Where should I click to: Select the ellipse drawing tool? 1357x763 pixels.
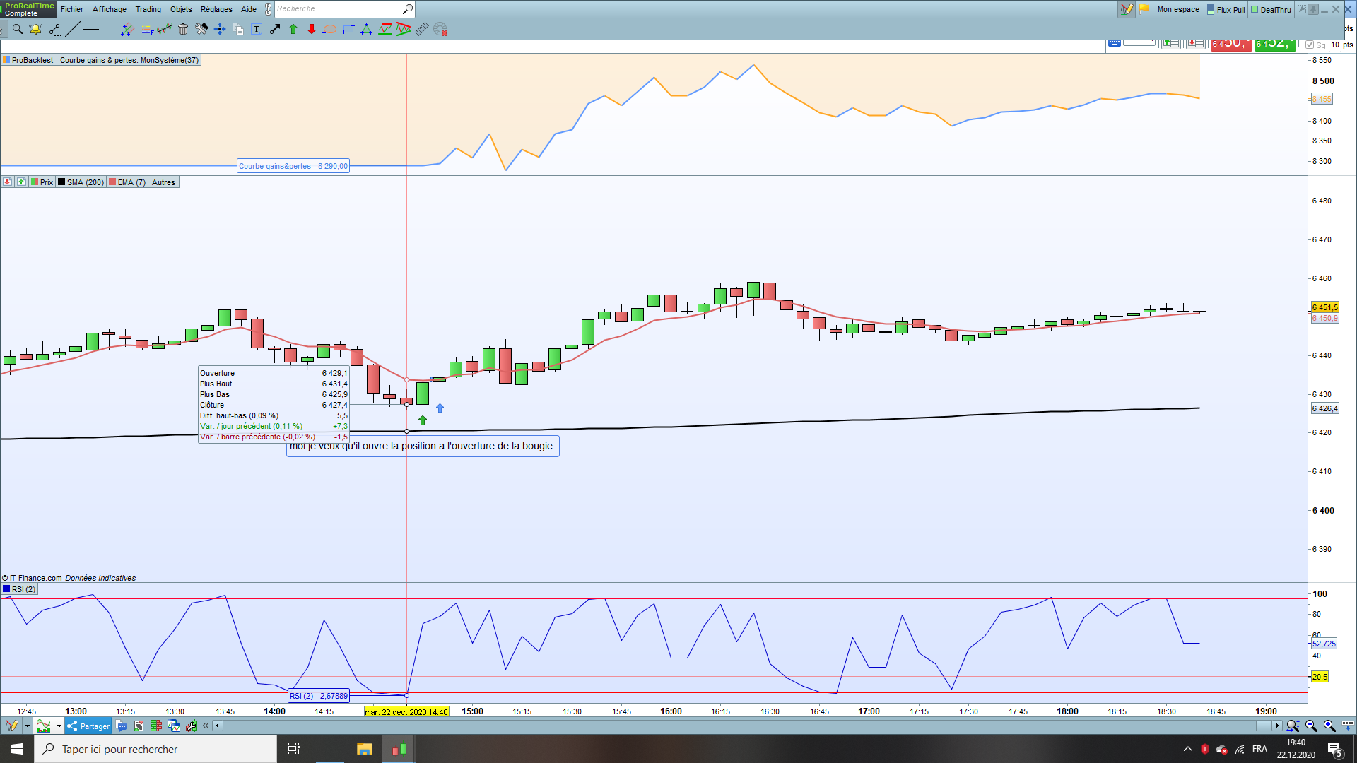point(329,29)
